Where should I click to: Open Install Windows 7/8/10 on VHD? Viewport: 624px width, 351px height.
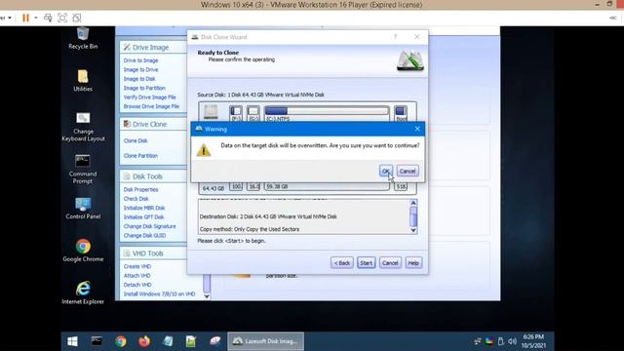click(x=159, y=293)
